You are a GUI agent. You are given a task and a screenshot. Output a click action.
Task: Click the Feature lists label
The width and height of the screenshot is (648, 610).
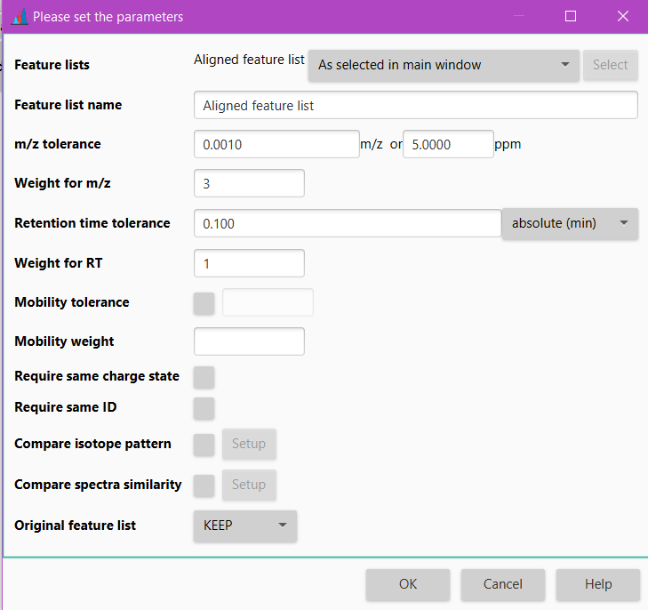tap(52, 65)
